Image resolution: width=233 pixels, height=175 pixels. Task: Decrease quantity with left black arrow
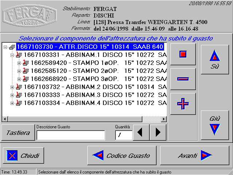click(x=141, y=132)
